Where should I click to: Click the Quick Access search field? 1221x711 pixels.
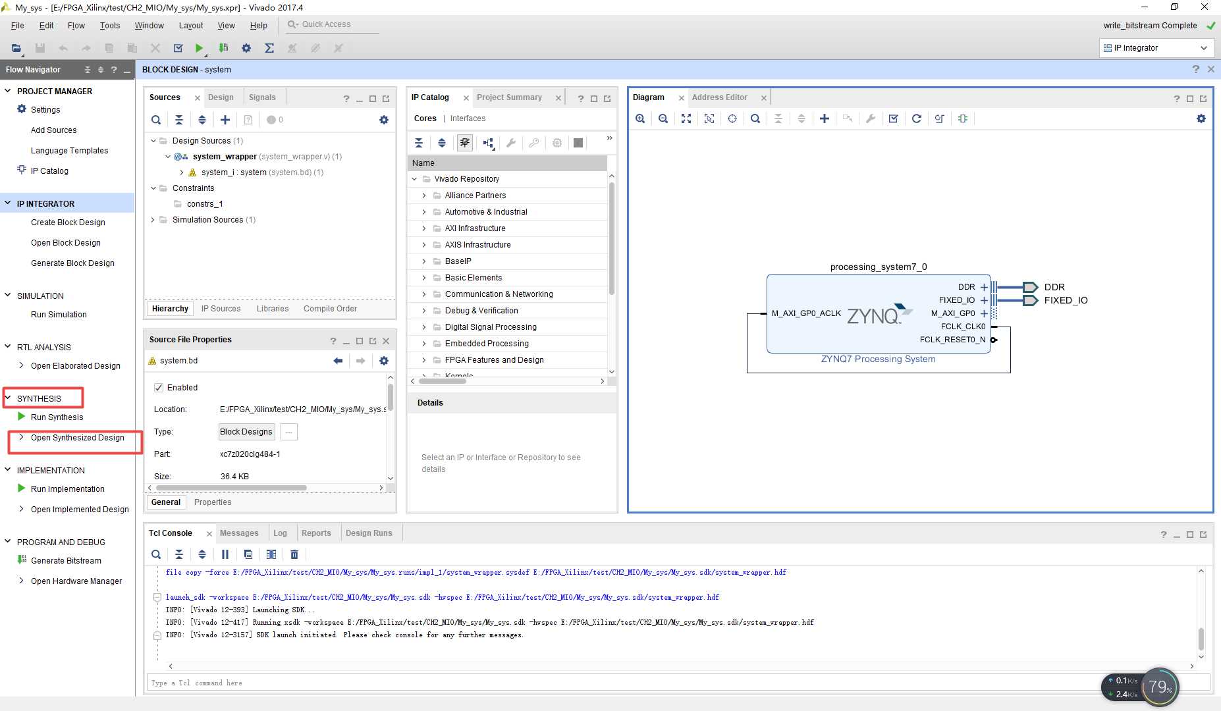click(333, 24)
